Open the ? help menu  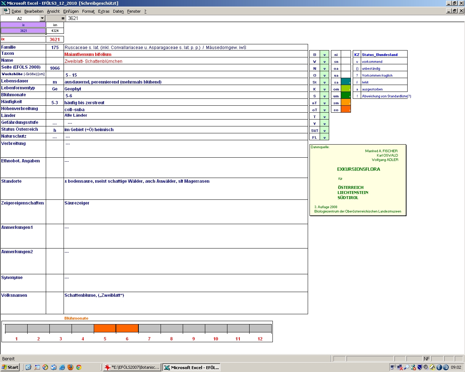(x=145, y=11)
